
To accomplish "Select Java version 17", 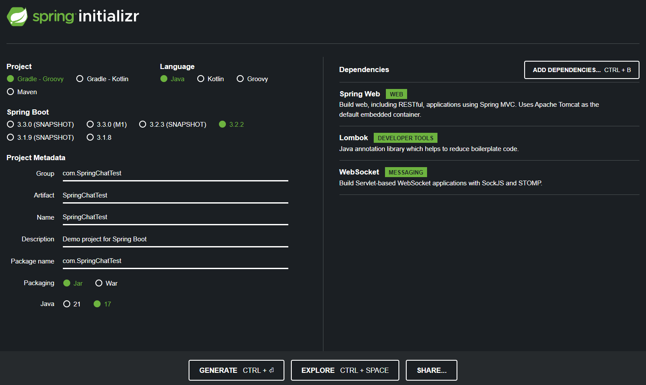I will click(103, 304).
